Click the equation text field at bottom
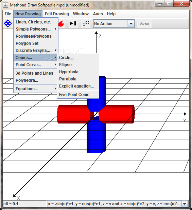Screen dimensions: 192x210 click(114, 204)
